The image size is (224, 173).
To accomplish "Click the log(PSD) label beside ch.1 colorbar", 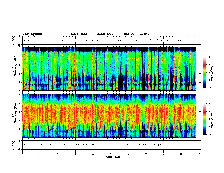I will [212, 74].
